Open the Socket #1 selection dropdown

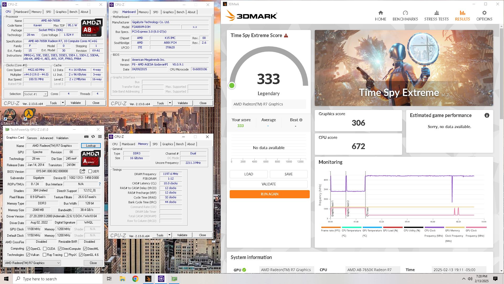pos(35,94)
